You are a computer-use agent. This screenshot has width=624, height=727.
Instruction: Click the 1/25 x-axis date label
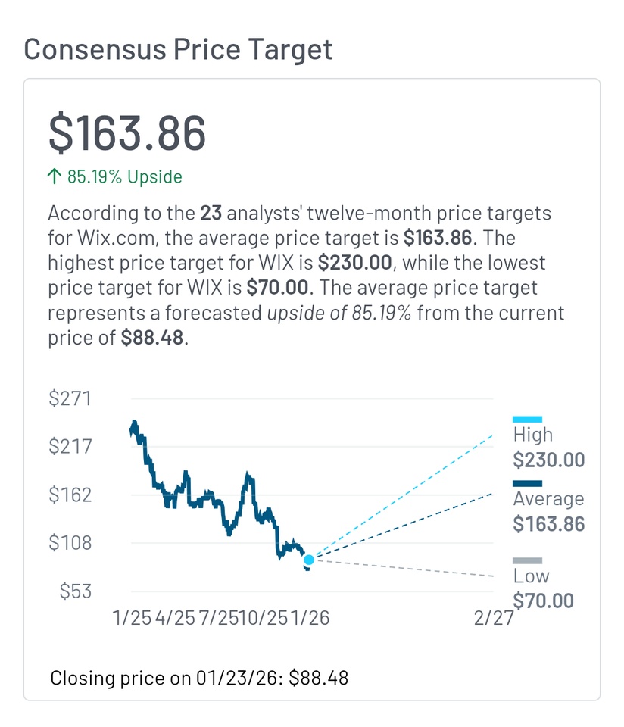[132, 618]
